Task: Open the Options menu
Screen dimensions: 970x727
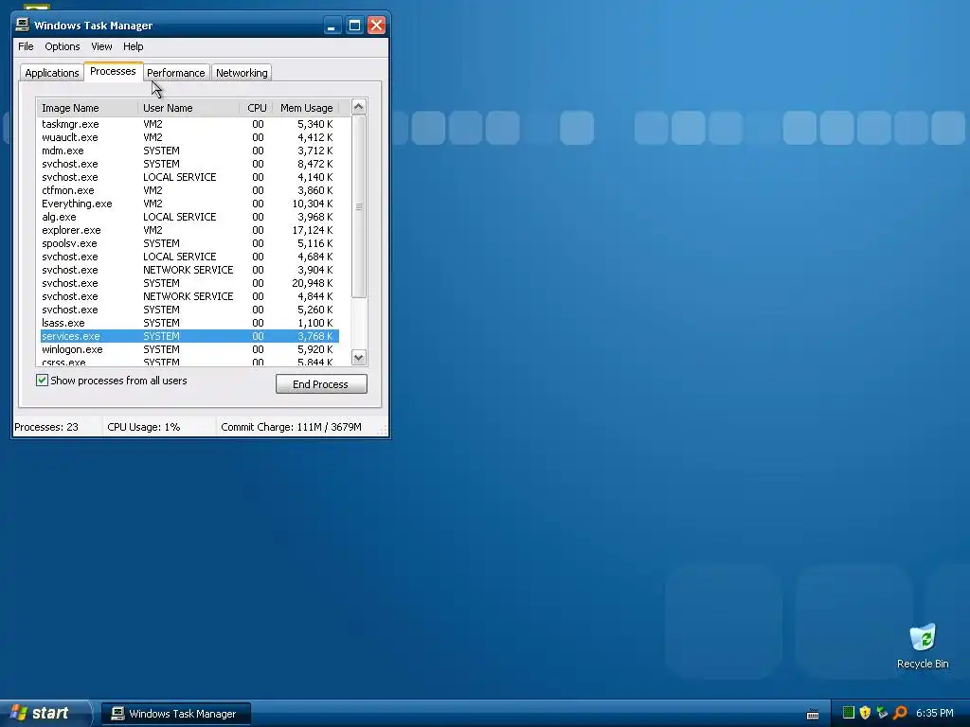Action: pyautogui.click(x=62, y=46)
